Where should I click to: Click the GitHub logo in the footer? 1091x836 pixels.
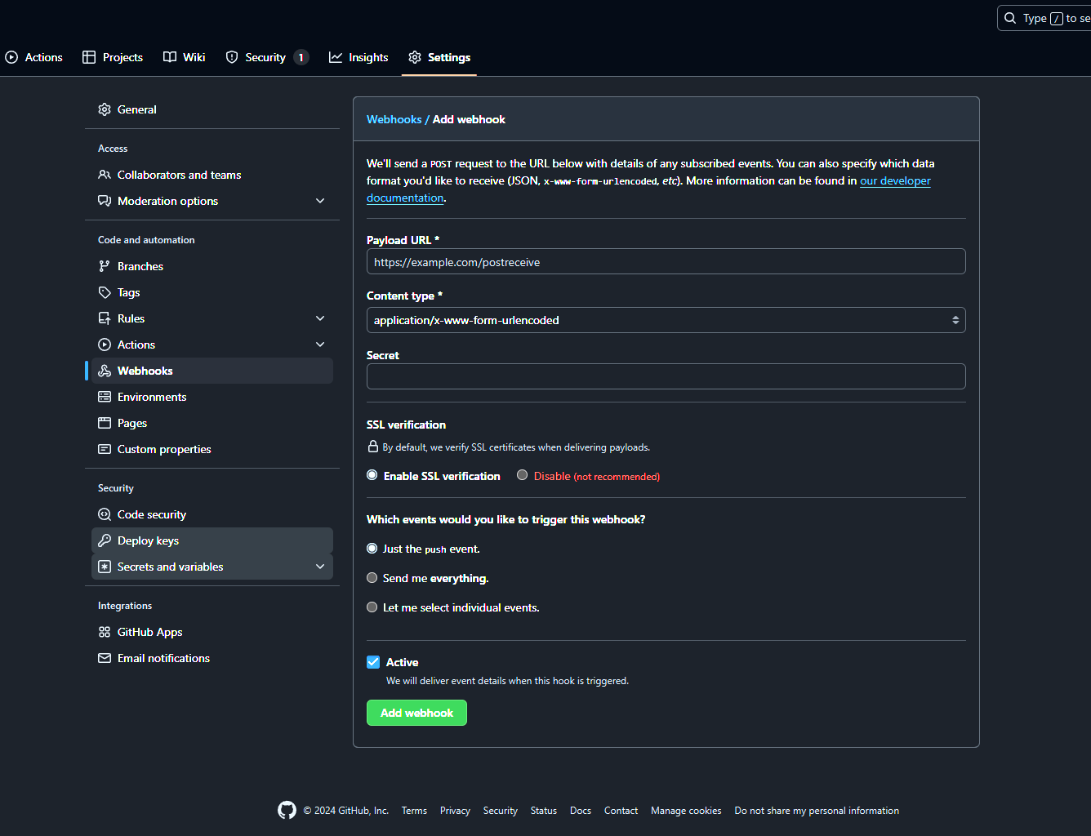(x=287, y=810)
